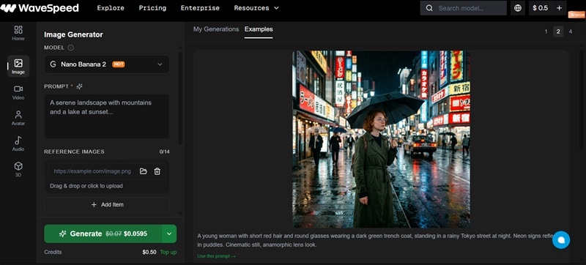Select the Image sidebar icon
This screenshot has height=265, width=586.
click(x=18, y=66)
